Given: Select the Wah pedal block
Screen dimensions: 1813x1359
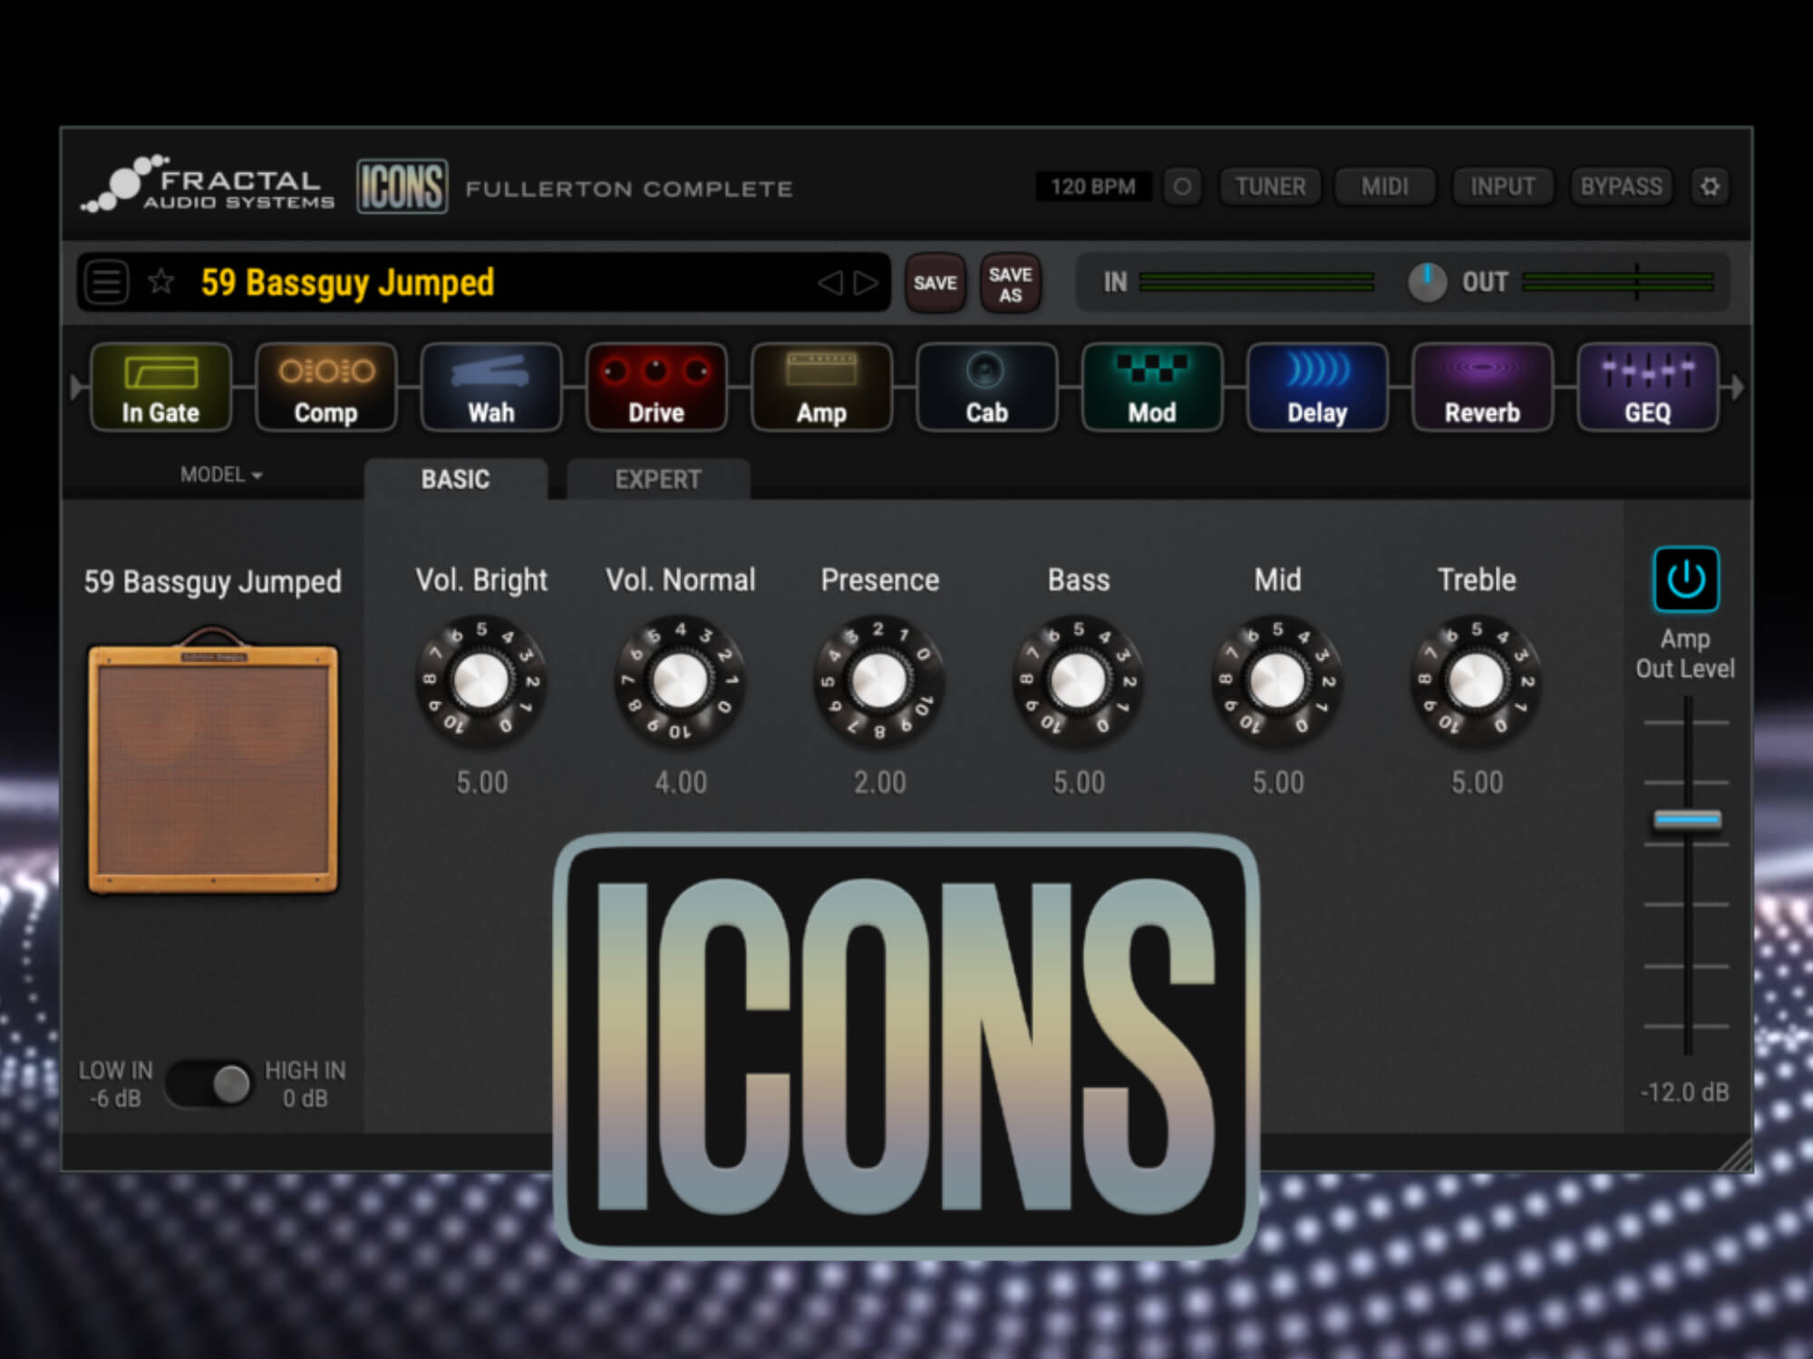Looking at the screenshot, I should (x=490, y=389).
